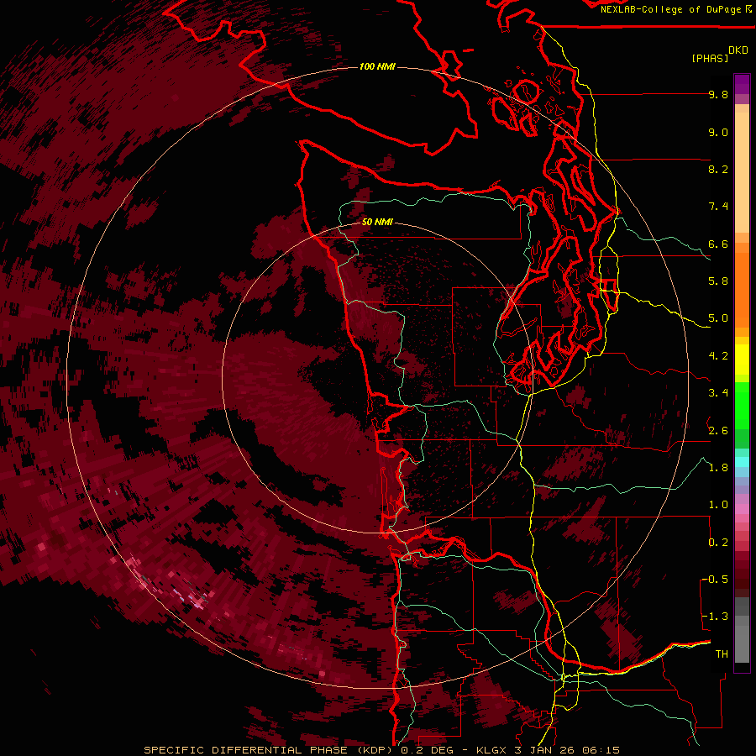Select the [PHAS] units label
Viewport: 756px width, 756px height.
pos(710,58)
